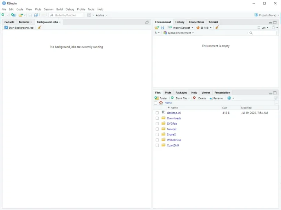Open the 85 MiB memory usage dropdown
281x210 pixels.
[204, 28]
